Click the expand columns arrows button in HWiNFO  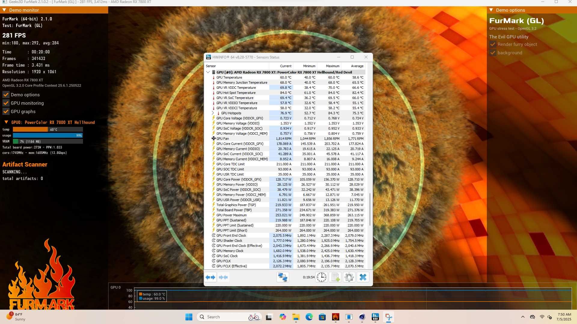pos(210,277)
